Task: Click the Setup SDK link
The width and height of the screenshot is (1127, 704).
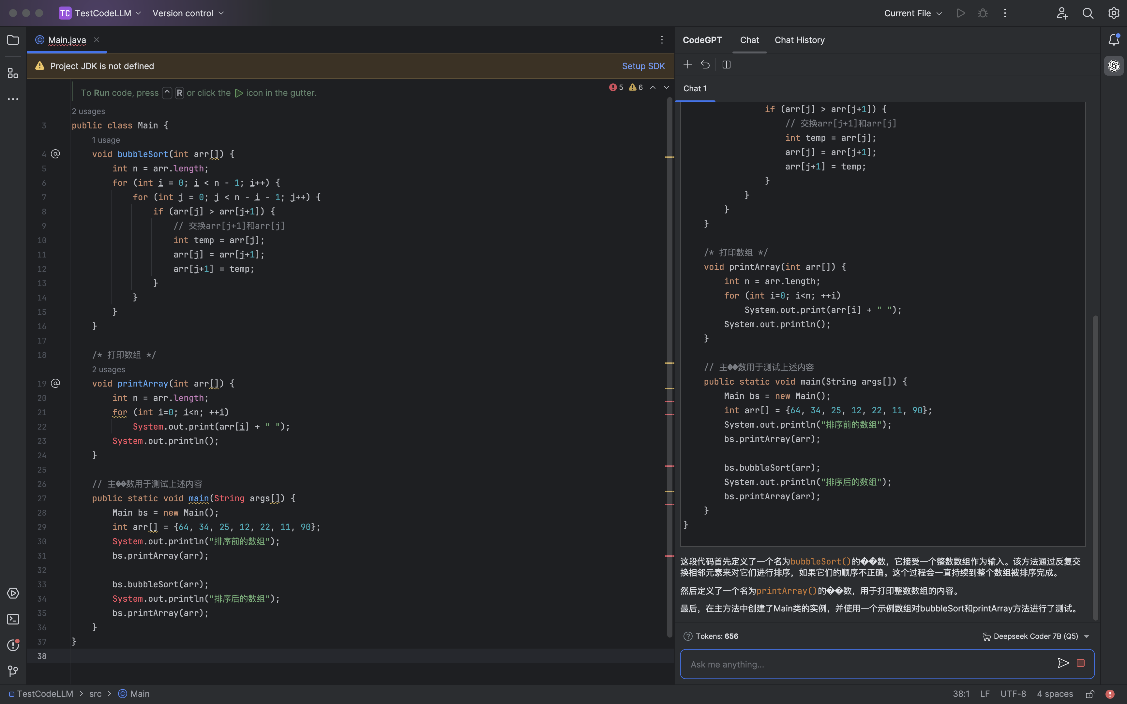Action: click(x=643, y=66)
